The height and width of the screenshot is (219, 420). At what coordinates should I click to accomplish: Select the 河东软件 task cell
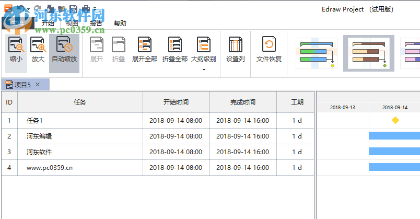click(80, 152)
